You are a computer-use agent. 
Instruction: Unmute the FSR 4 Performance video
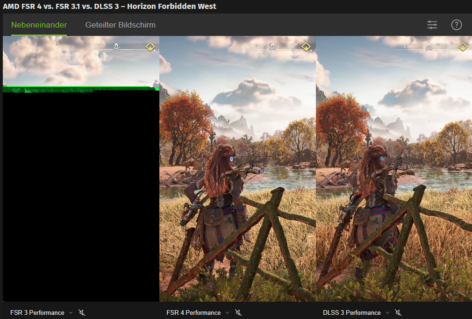238,312
